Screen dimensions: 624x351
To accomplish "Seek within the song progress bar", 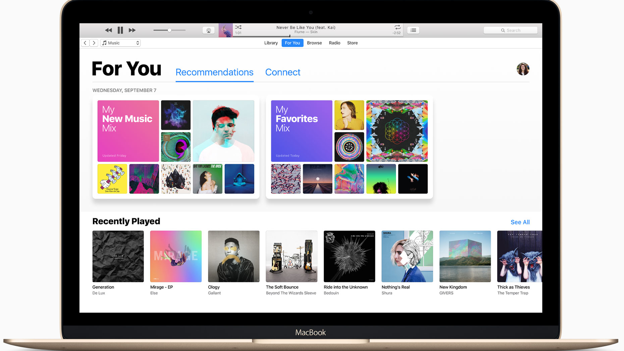I will point(318,36).
